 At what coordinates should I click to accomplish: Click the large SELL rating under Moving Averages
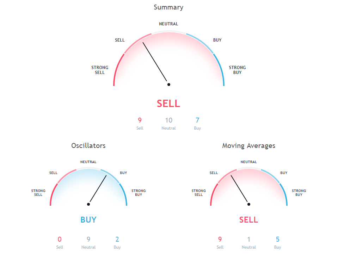point(248,220)
